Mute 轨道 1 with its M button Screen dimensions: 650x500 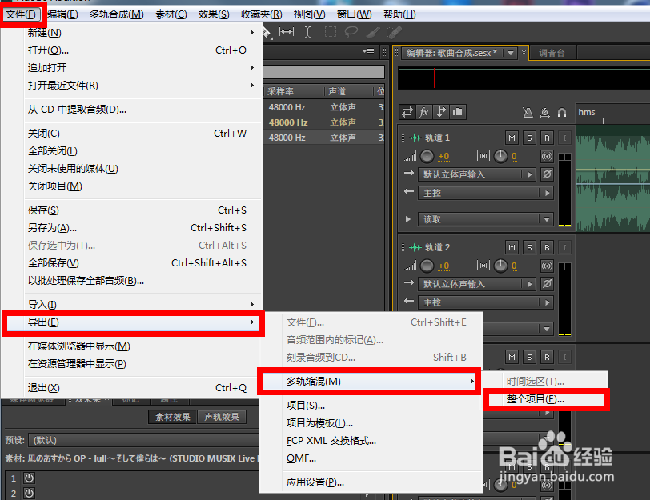point(512,137)
